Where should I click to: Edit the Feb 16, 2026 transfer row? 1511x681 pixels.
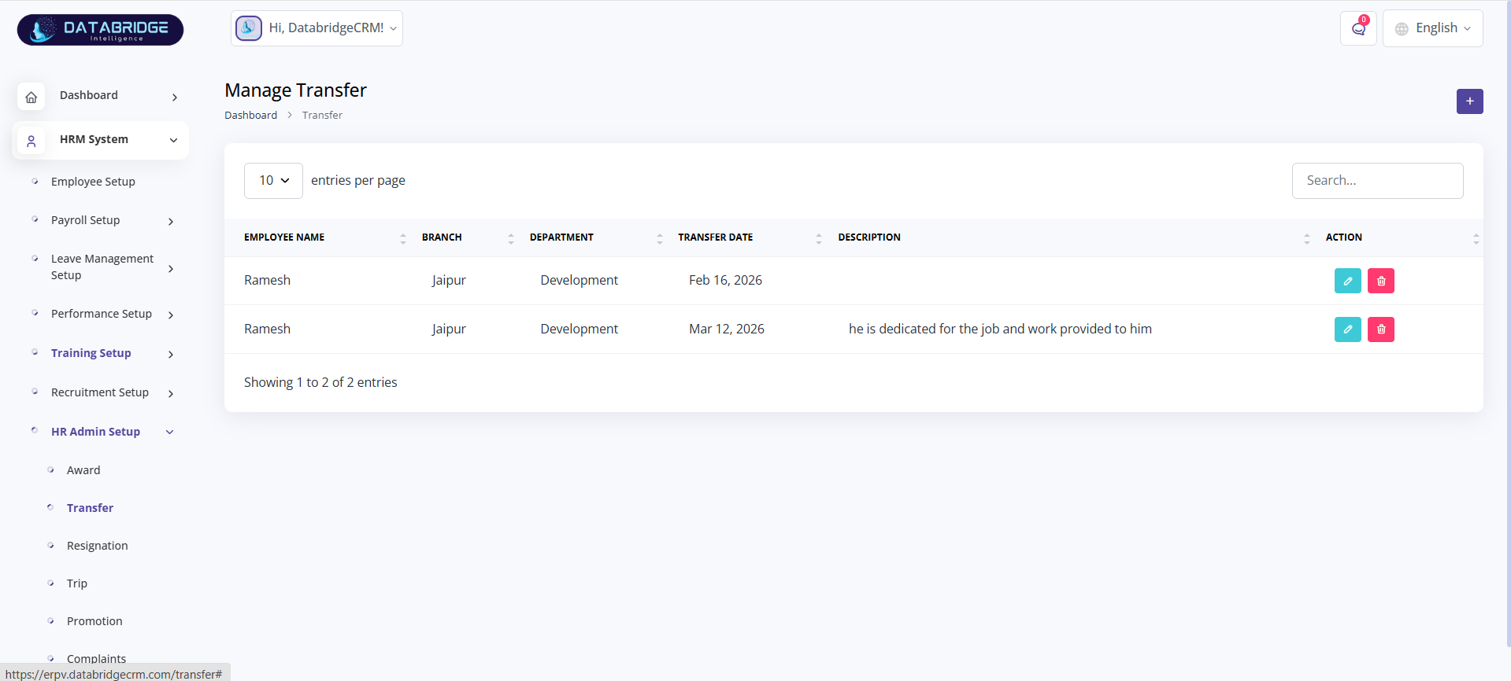click(x=1347, y=281)
